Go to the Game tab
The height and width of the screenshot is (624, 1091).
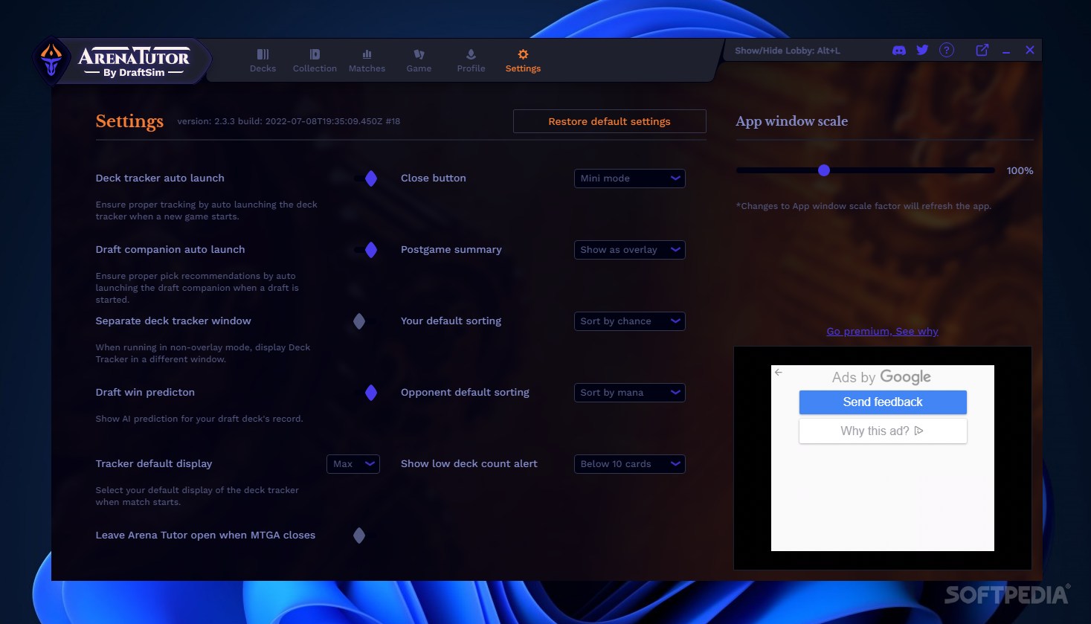(419, 60)
